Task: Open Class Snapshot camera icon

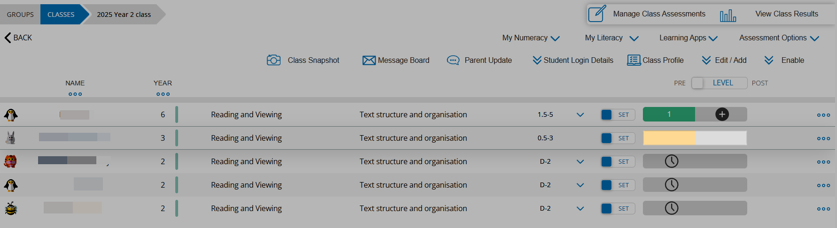Action: click(x=274, y=60)
